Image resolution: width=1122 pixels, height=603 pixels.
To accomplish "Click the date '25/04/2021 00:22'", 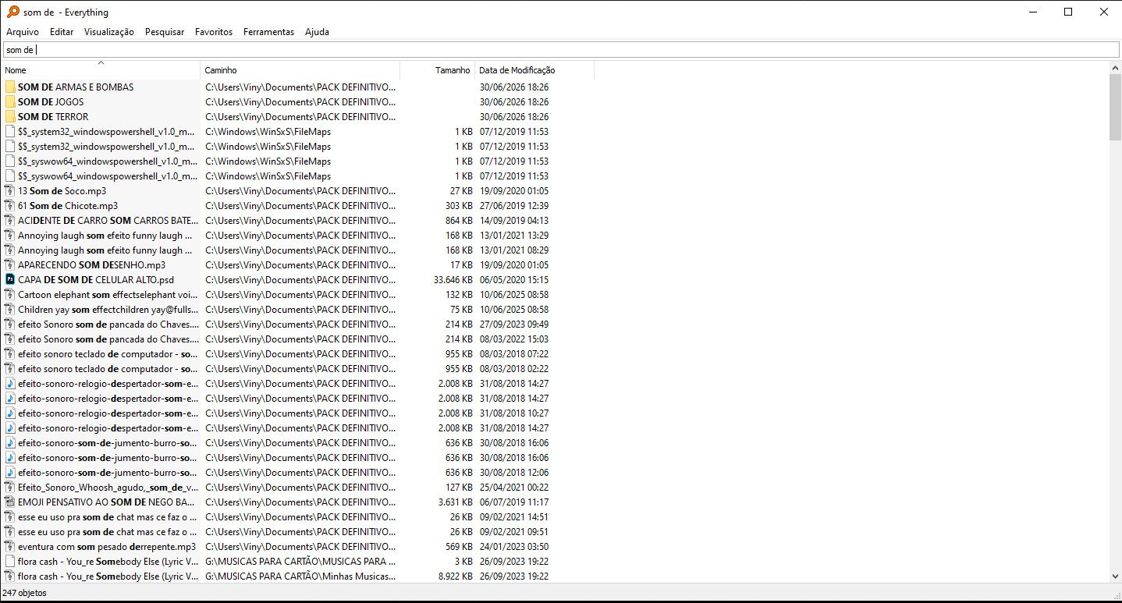I will 514,488.
